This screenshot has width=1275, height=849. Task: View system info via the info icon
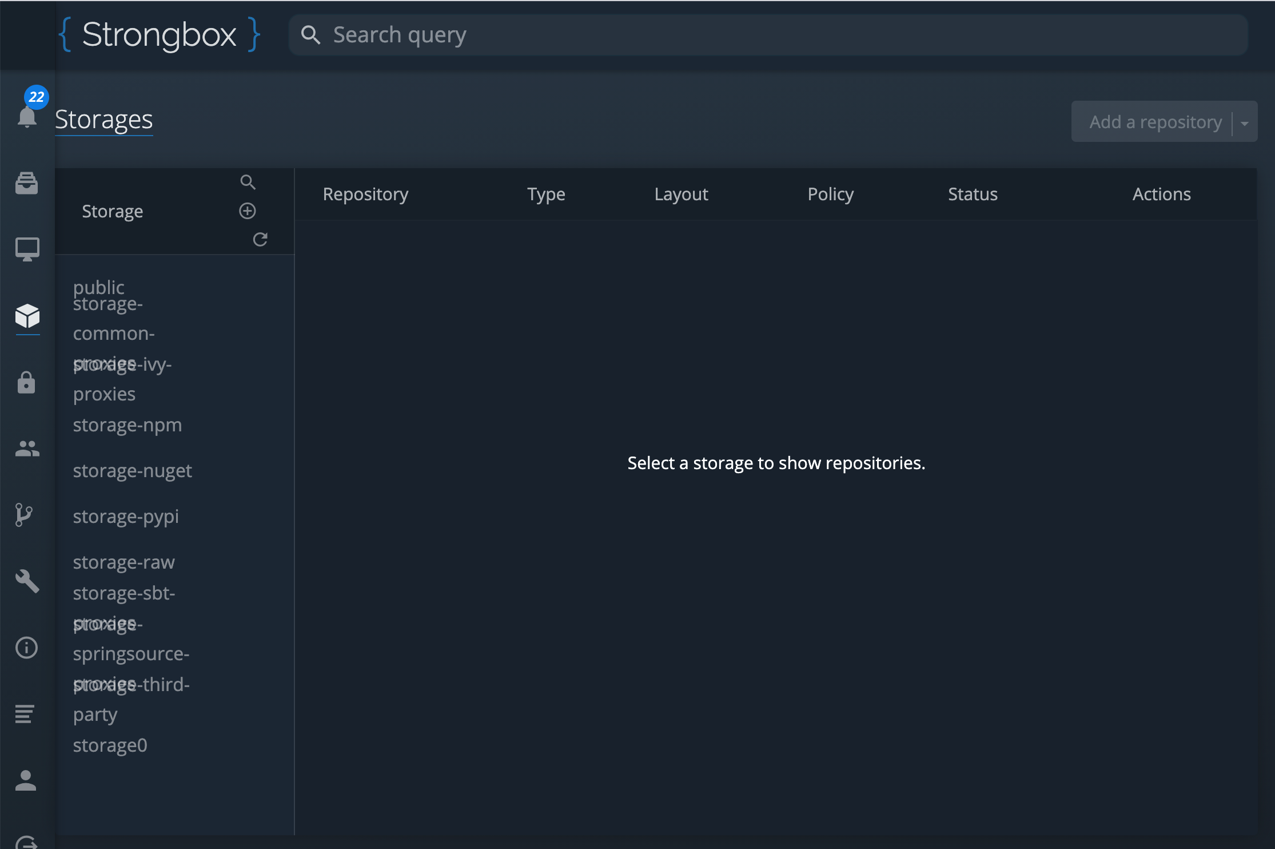coord(26,648)
